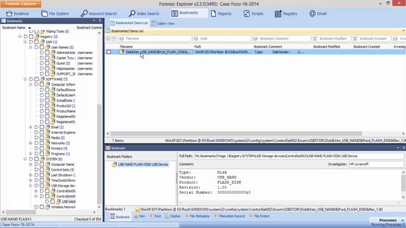The height and width of the screenshot is (228, 406).
Task: Sort by Bookmark Comment column header
Action: coord(268,46)
